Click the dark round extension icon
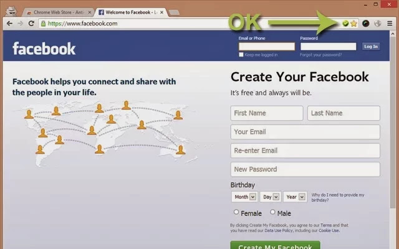Image resolution: width=399 pixels, height=249 pixels. [x=366, y=24]
